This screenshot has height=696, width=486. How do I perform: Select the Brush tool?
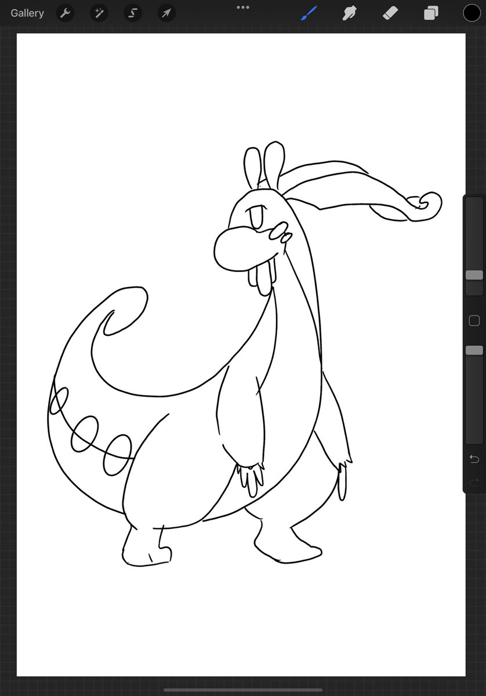click(309, 13)
